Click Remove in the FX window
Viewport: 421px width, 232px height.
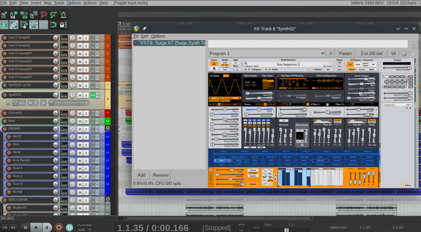point(161,175)
